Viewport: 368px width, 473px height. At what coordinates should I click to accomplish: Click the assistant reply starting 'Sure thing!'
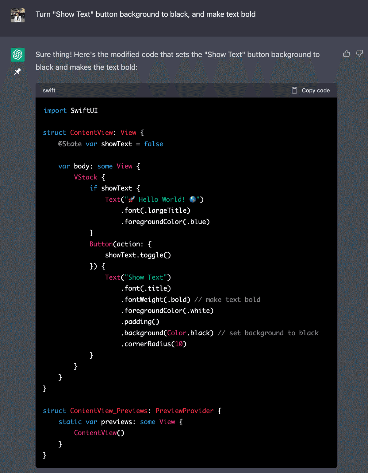click(x=178, y=61)
